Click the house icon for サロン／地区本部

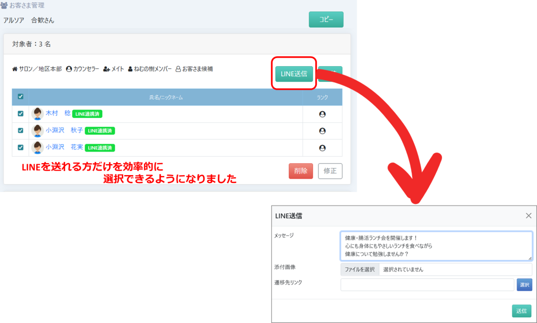[15, 69]
